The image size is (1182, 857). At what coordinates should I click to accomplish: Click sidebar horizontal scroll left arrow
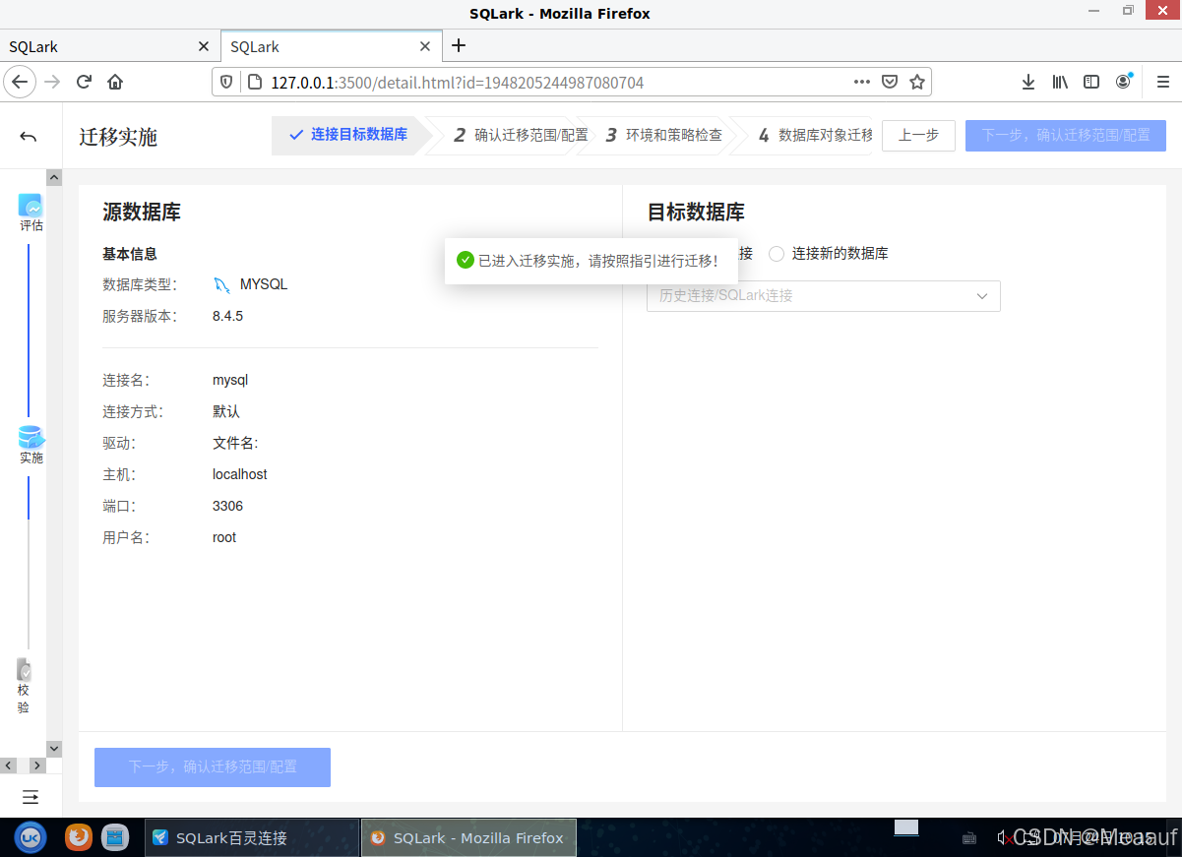click(x=8, y=765)
